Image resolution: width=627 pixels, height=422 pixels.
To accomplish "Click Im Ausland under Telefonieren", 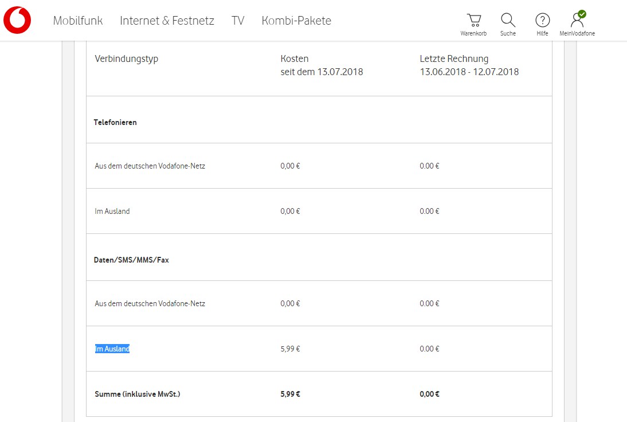I will click(112, 211).
